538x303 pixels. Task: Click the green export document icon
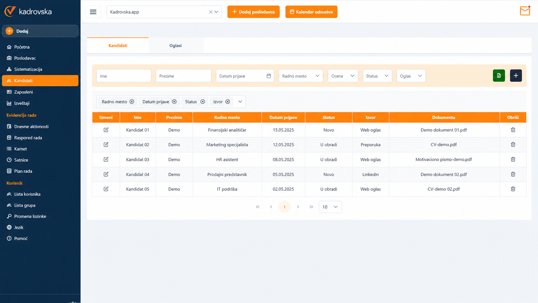tap(499, 76)
